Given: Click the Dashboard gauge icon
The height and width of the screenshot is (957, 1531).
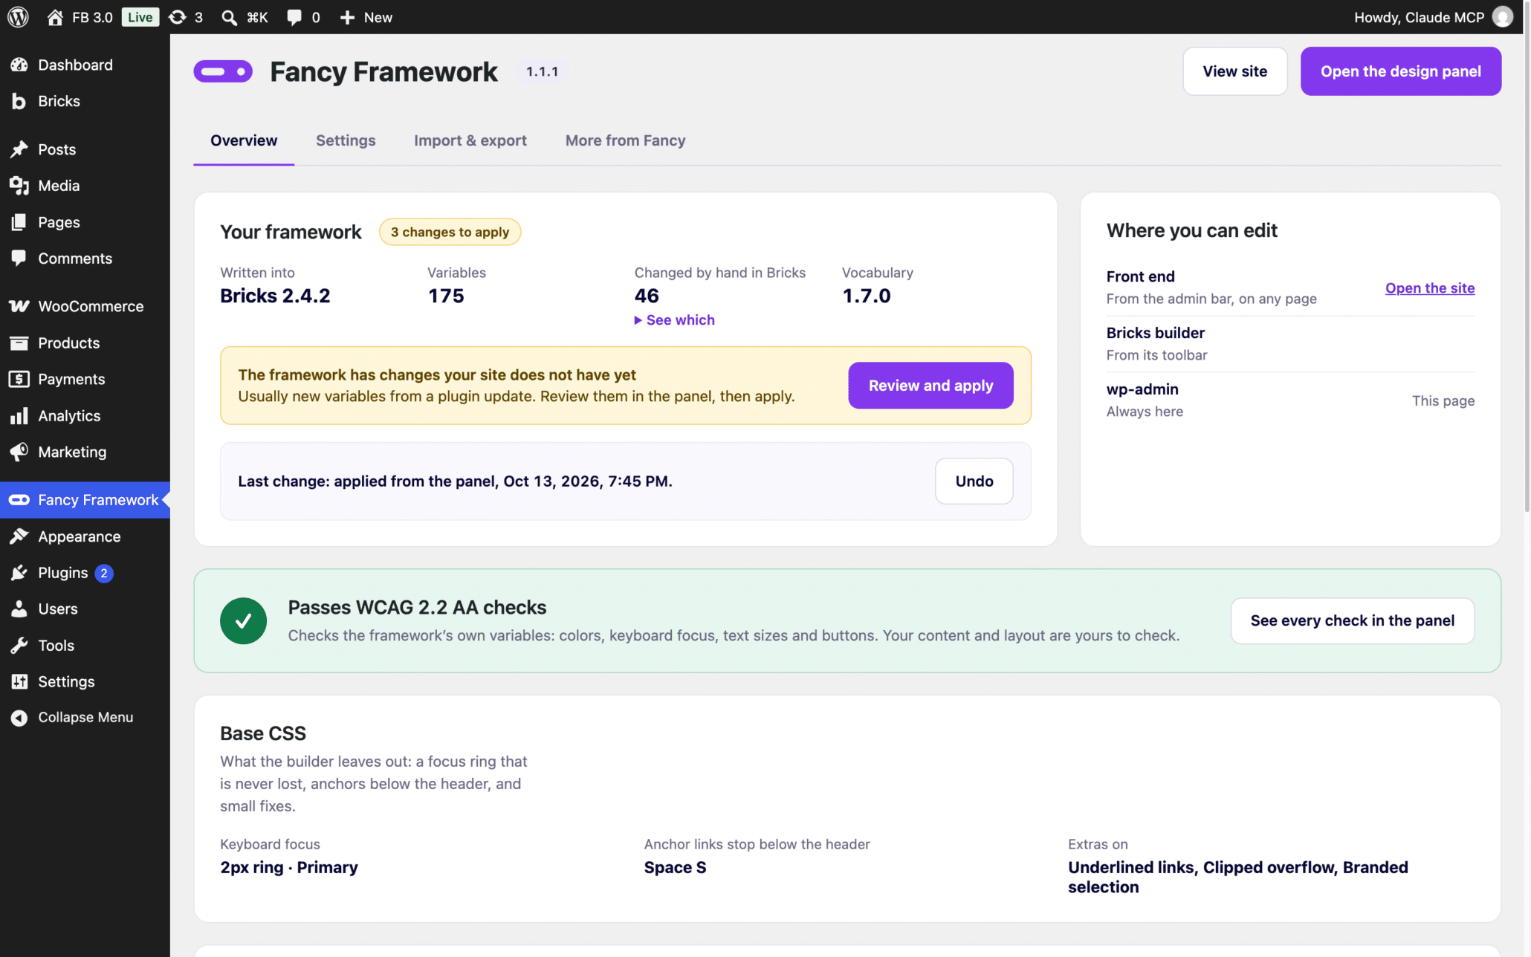Looking at the screenshot, I should point(19,65).
